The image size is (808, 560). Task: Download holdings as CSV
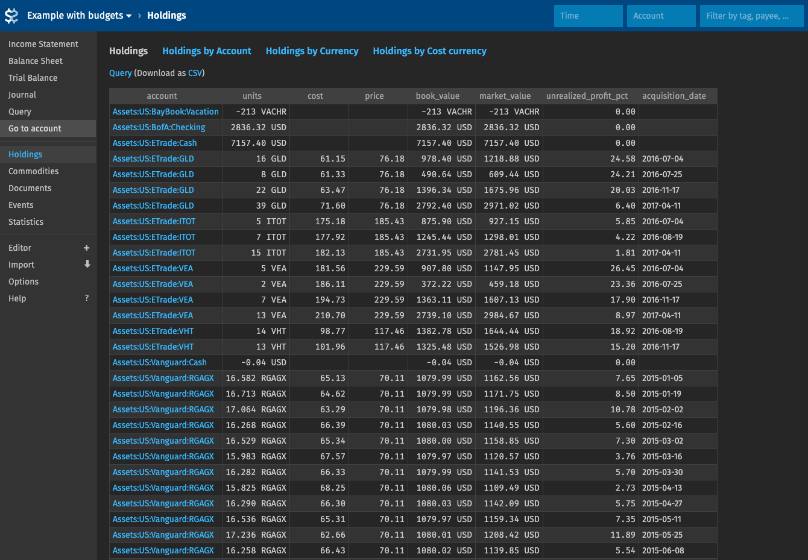[195, 73]
